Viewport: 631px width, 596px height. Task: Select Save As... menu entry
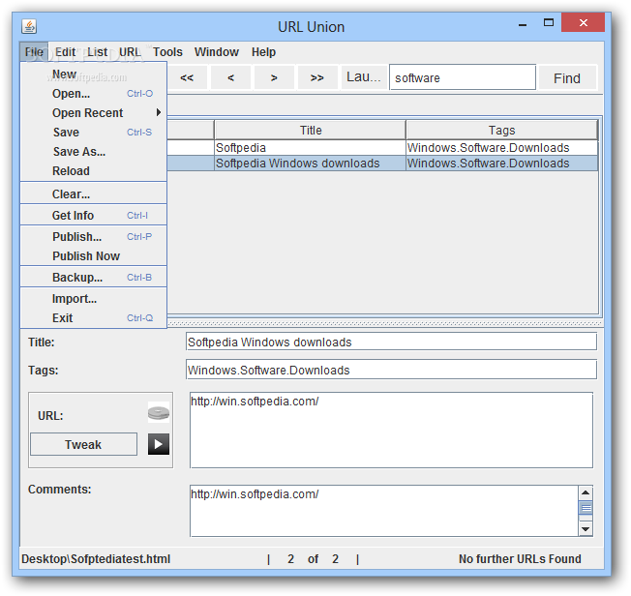click(93, 152)
